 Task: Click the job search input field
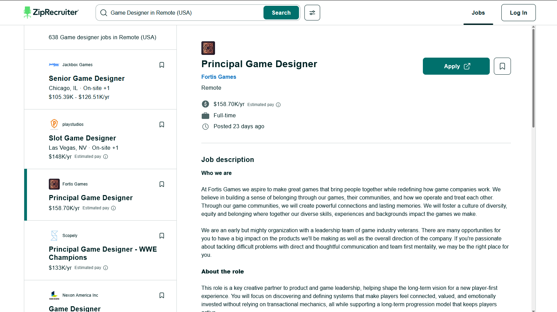(x=185, y=13)
